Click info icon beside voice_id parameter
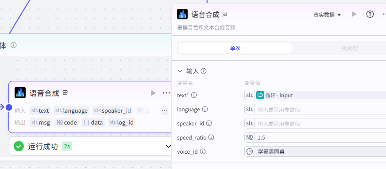The height and width of the screenshot is (169, 386). [x=203, y=151]
